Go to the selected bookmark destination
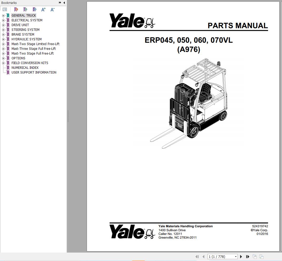 [34, 9]
